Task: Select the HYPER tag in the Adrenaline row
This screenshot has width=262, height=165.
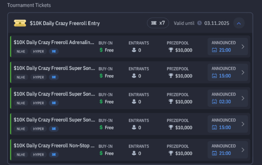Action: (x=38, y=51)
